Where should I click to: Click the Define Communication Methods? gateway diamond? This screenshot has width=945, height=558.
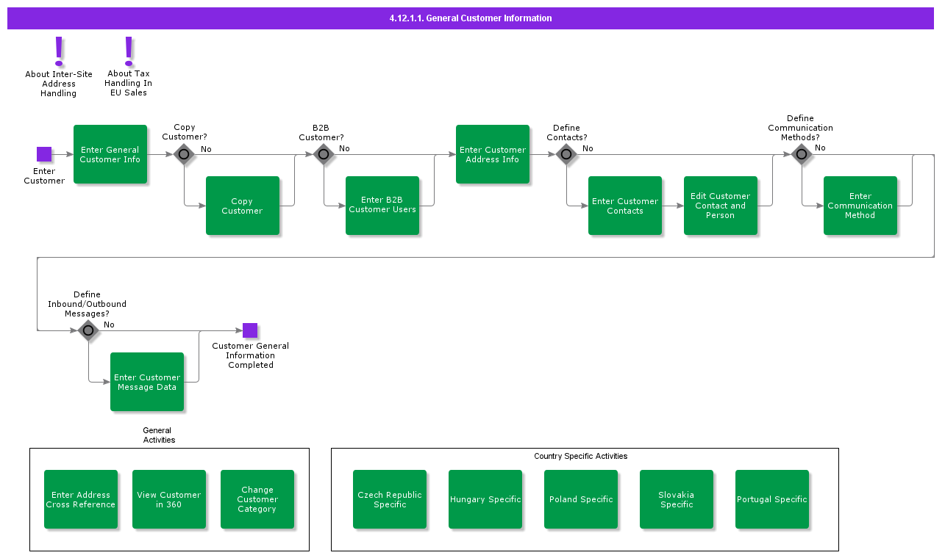pyautogui.click(x=801, y=154)
